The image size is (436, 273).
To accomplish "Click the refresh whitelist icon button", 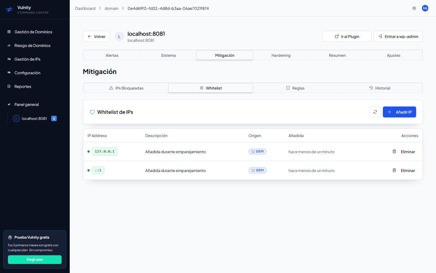I will point(375,112).
